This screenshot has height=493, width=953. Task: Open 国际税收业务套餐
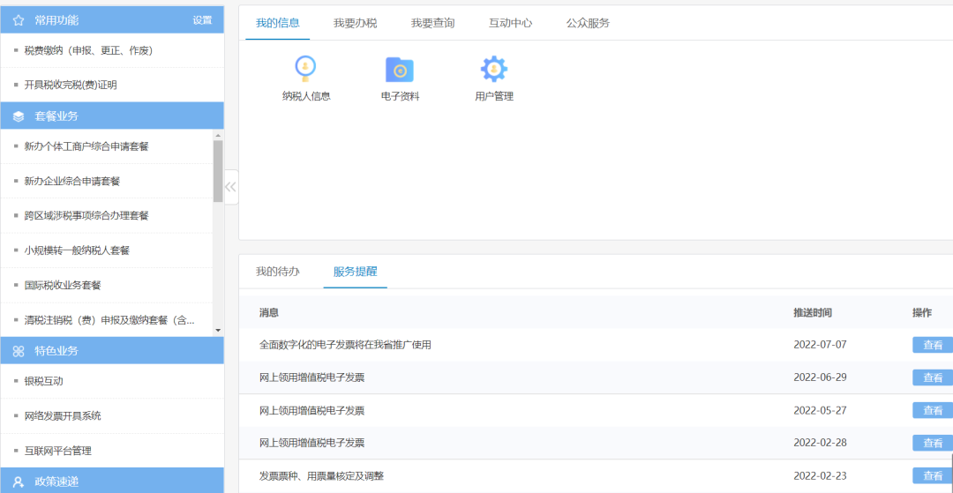click(63, 285)
